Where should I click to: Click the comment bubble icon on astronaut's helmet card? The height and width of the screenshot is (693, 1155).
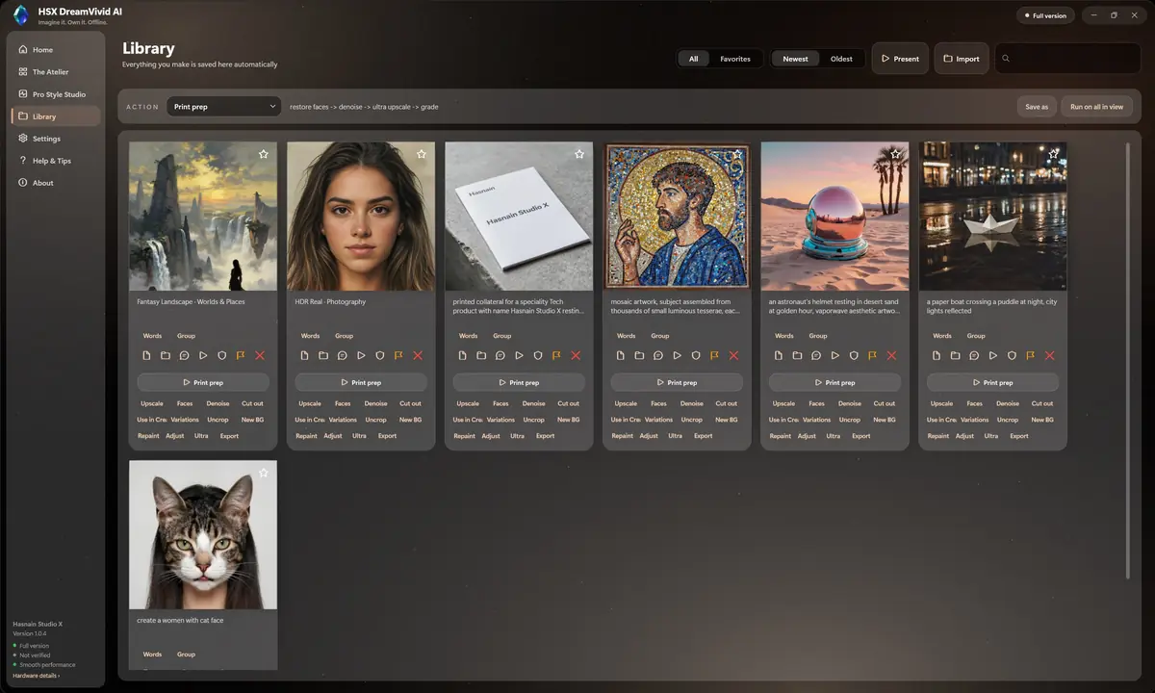click(816, 355)
